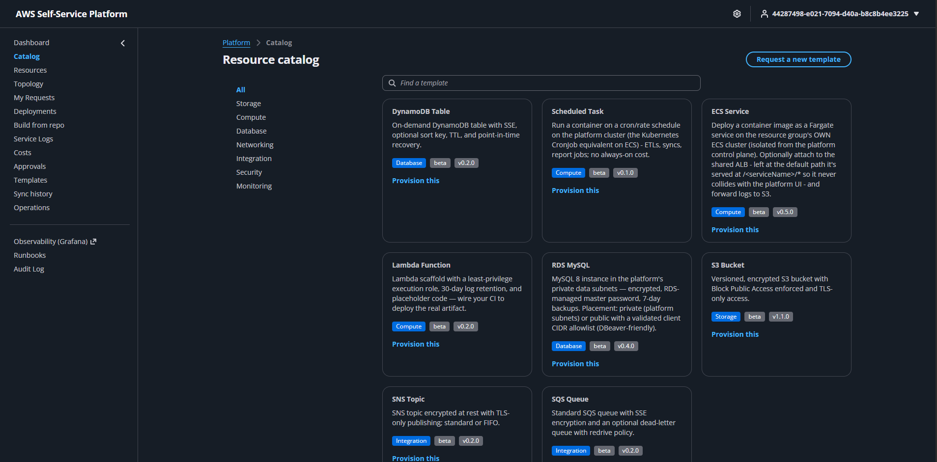Screen dimensions: 937x462
Task: Open the external link icon beside Grafana
Action: [93, 242]
